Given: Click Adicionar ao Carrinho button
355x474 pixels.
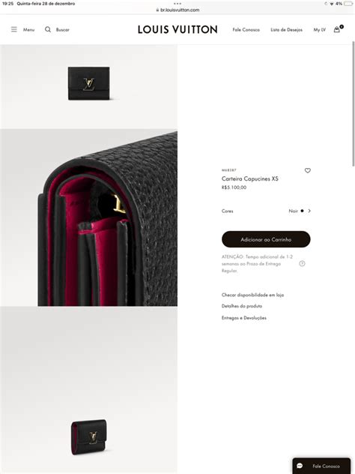Looking at the screenshot, I should 266,239.
